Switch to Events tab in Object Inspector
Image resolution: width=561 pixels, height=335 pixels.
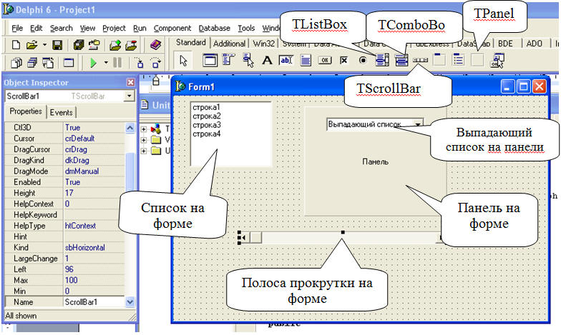click(x=62, y=113)
